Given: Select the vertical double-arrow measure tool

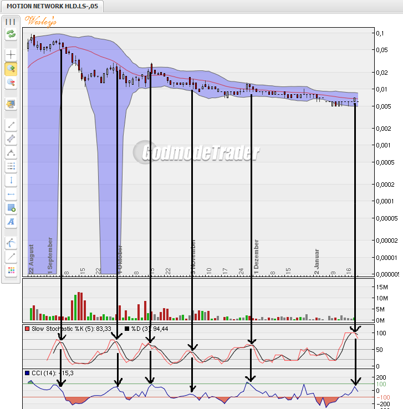Looking at the screenshot, I should click(11, 180).
